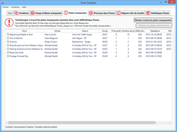The image size is (177, 132).
Task: Select the track Beginning Middle or End
Action: 21,35
